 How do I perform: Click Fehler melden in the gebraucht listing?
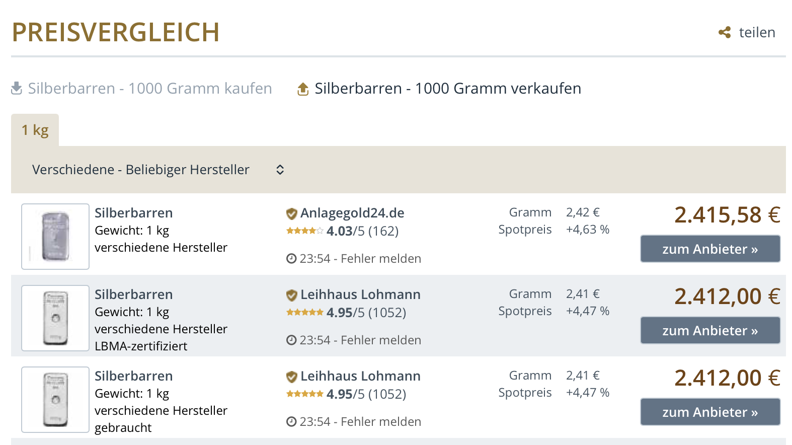[381, 422]
